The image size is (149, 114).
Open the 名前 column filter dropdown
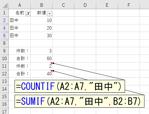(x=28, y=13)
